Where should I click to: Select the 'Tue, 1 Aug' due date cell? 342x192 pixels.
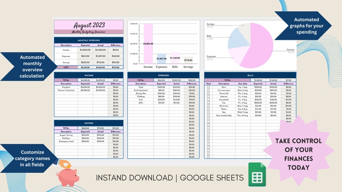point(243,87)
